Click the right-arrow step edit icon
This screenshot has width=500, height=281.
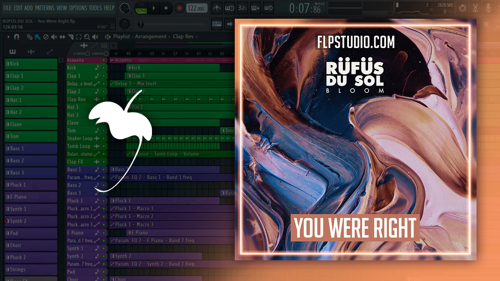point(230,24)
